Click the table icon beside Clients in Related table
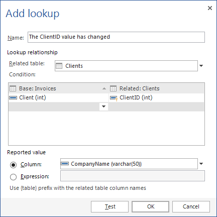 [59, 66]
